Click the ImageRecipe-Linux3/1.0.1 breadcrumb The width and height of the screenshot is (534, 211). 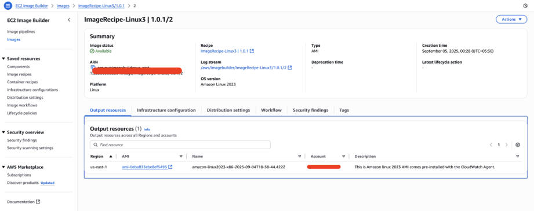(x=101, y=6)
